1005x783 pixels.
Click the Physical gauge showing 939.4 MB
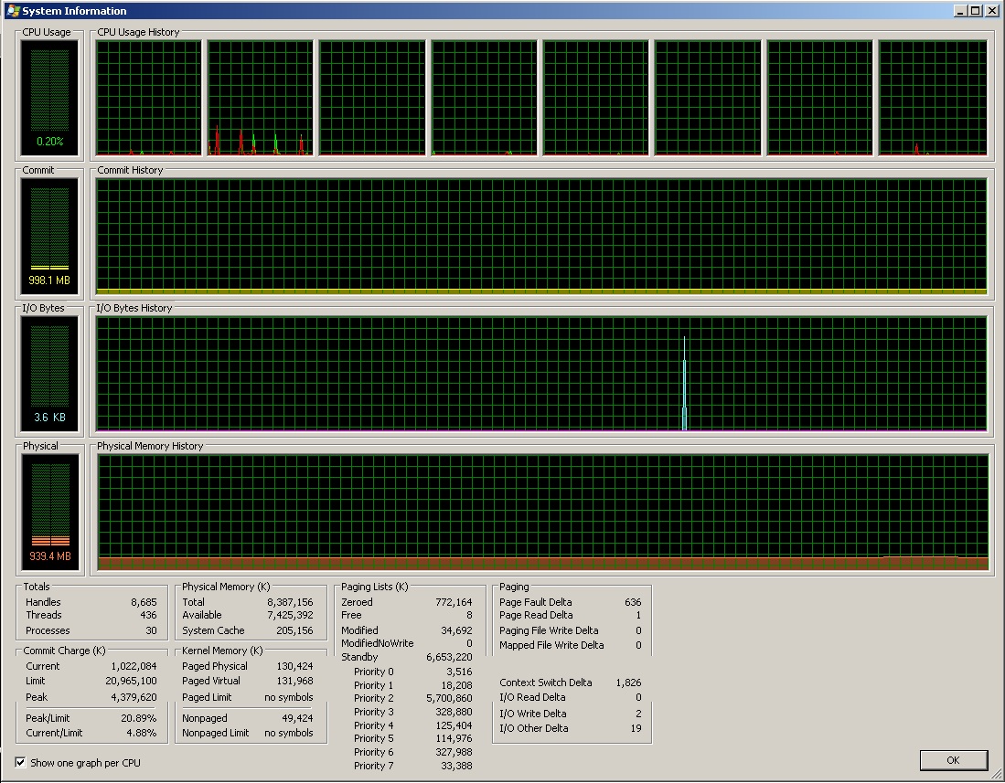[x=49, y=512]
